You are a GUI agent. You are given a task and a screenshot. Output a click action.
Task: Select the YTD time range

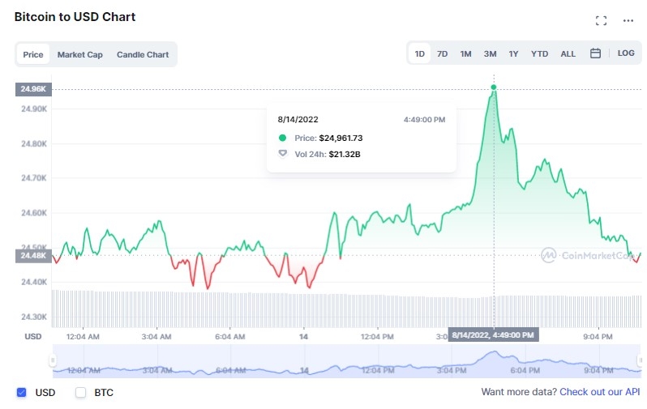point(540,53)
